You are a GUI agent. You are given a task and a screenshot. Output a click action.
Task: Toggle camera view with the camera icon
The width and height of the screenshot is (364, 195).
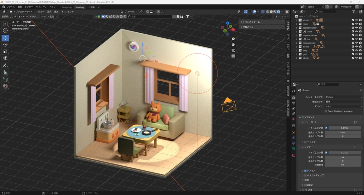233,50
